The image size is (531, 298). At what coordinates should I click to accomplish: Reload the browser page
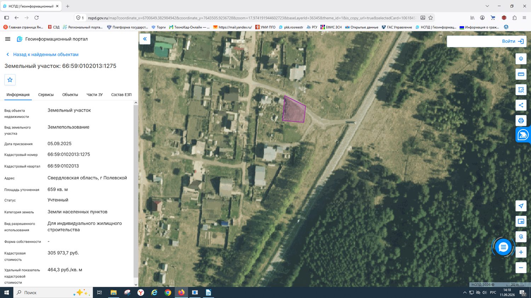click(x=36, y=18)
